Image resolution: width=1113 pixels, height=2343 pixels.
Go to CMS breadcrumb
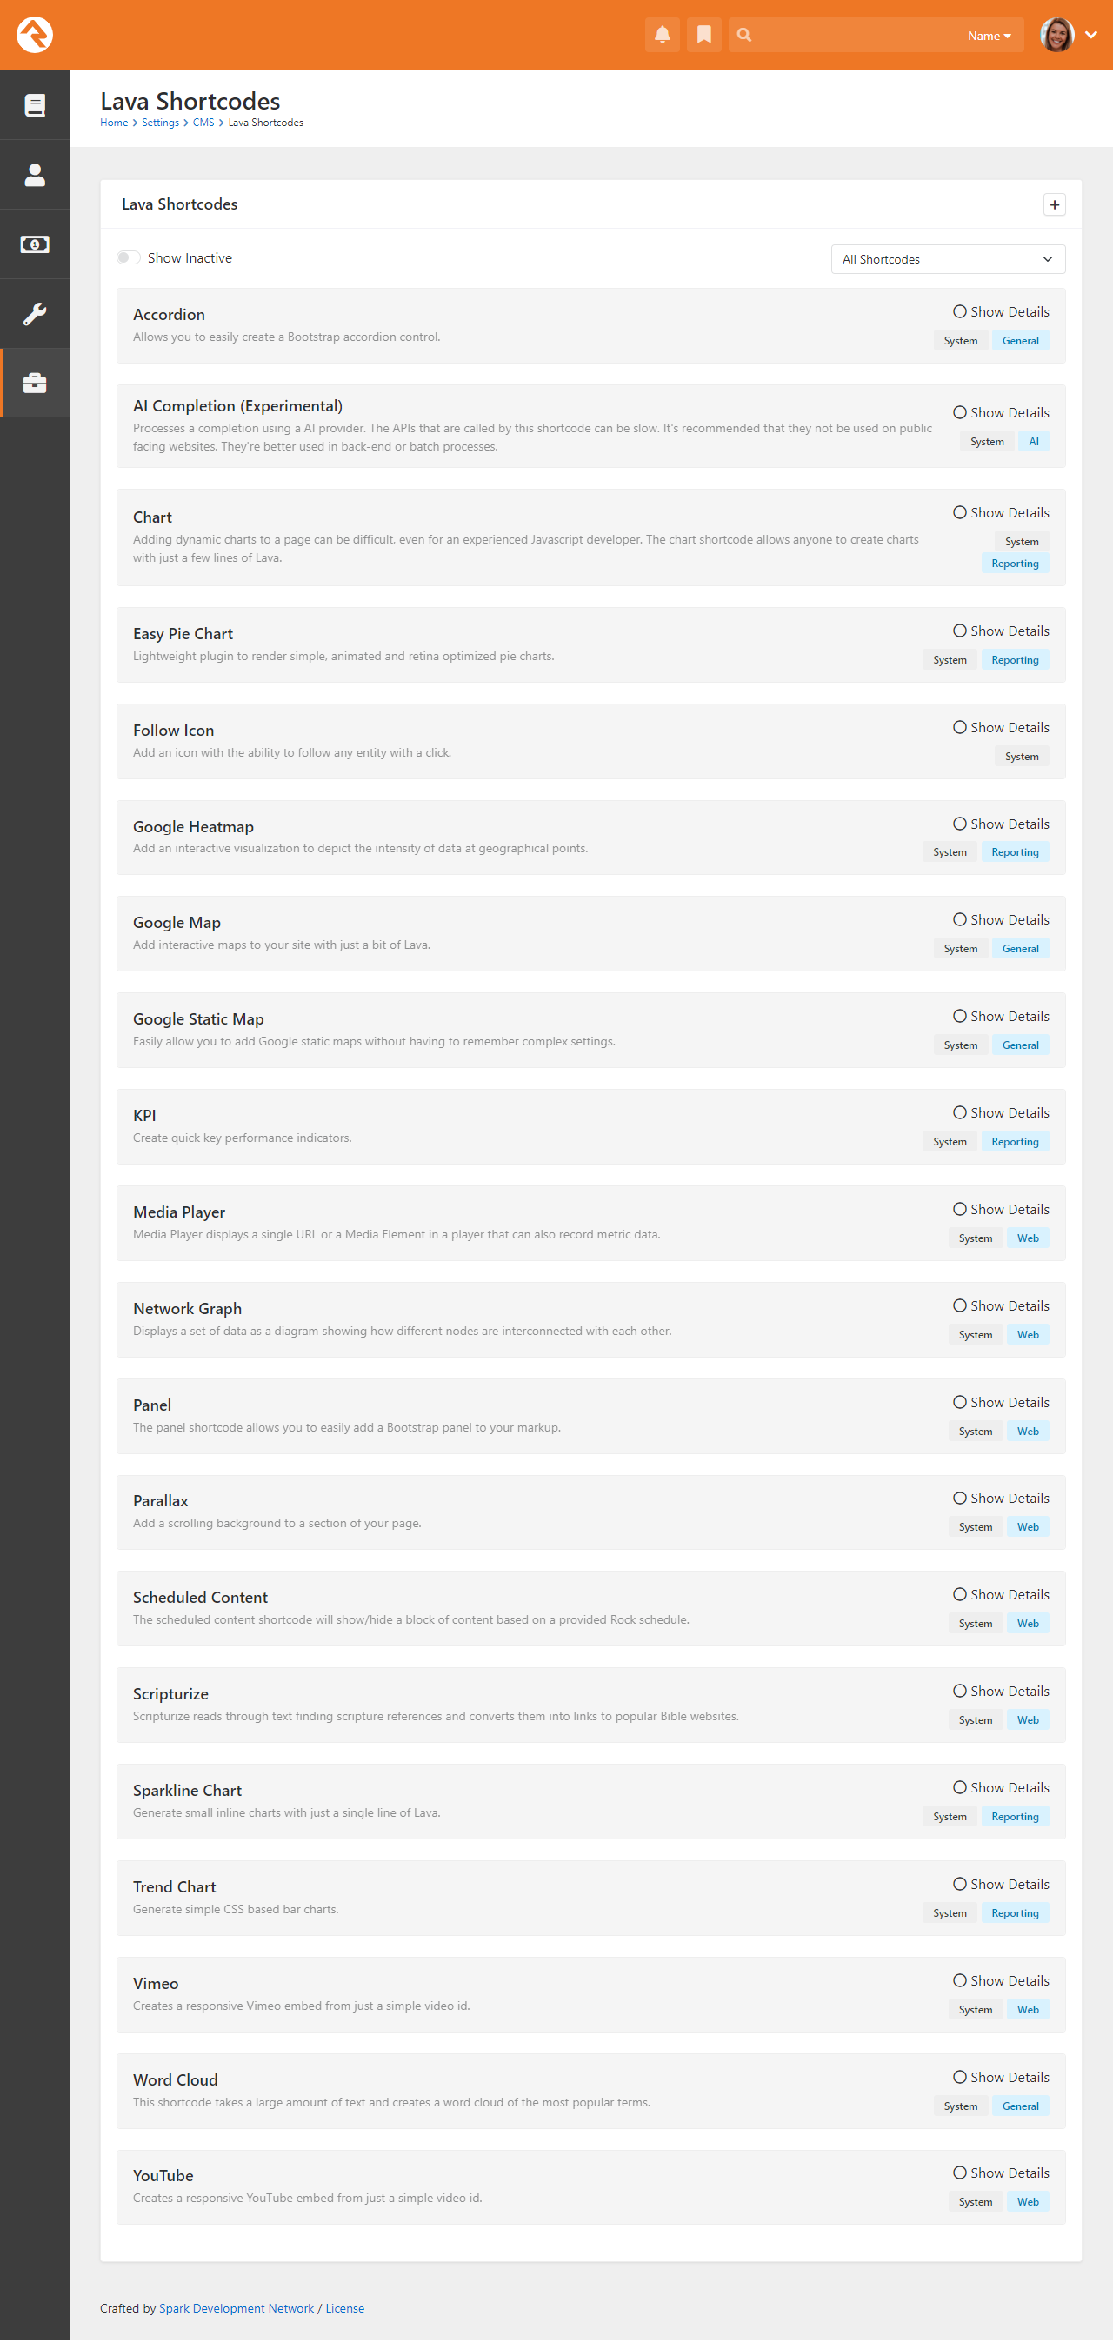[x=203, y=123]
